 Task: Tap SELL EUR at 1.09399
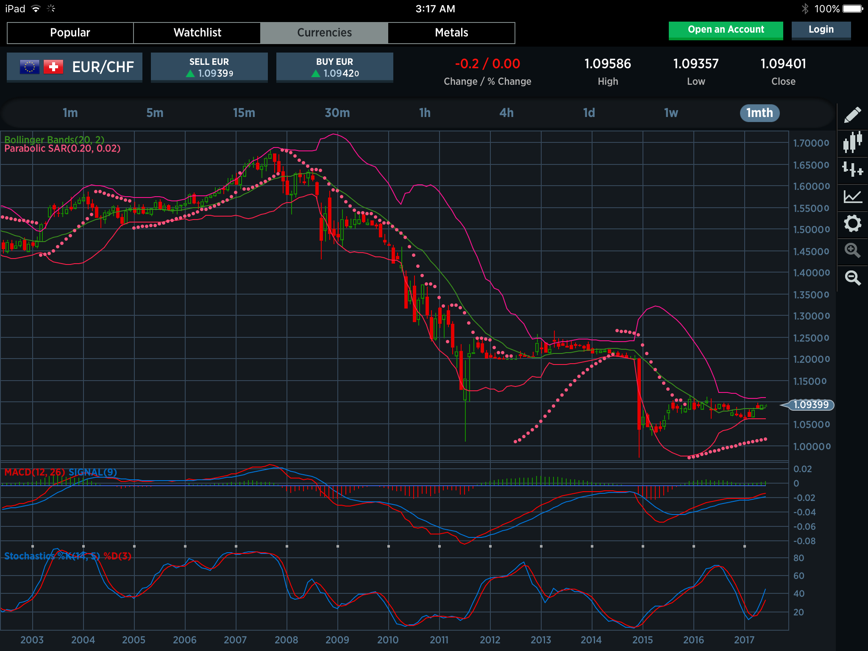(209, 67)
